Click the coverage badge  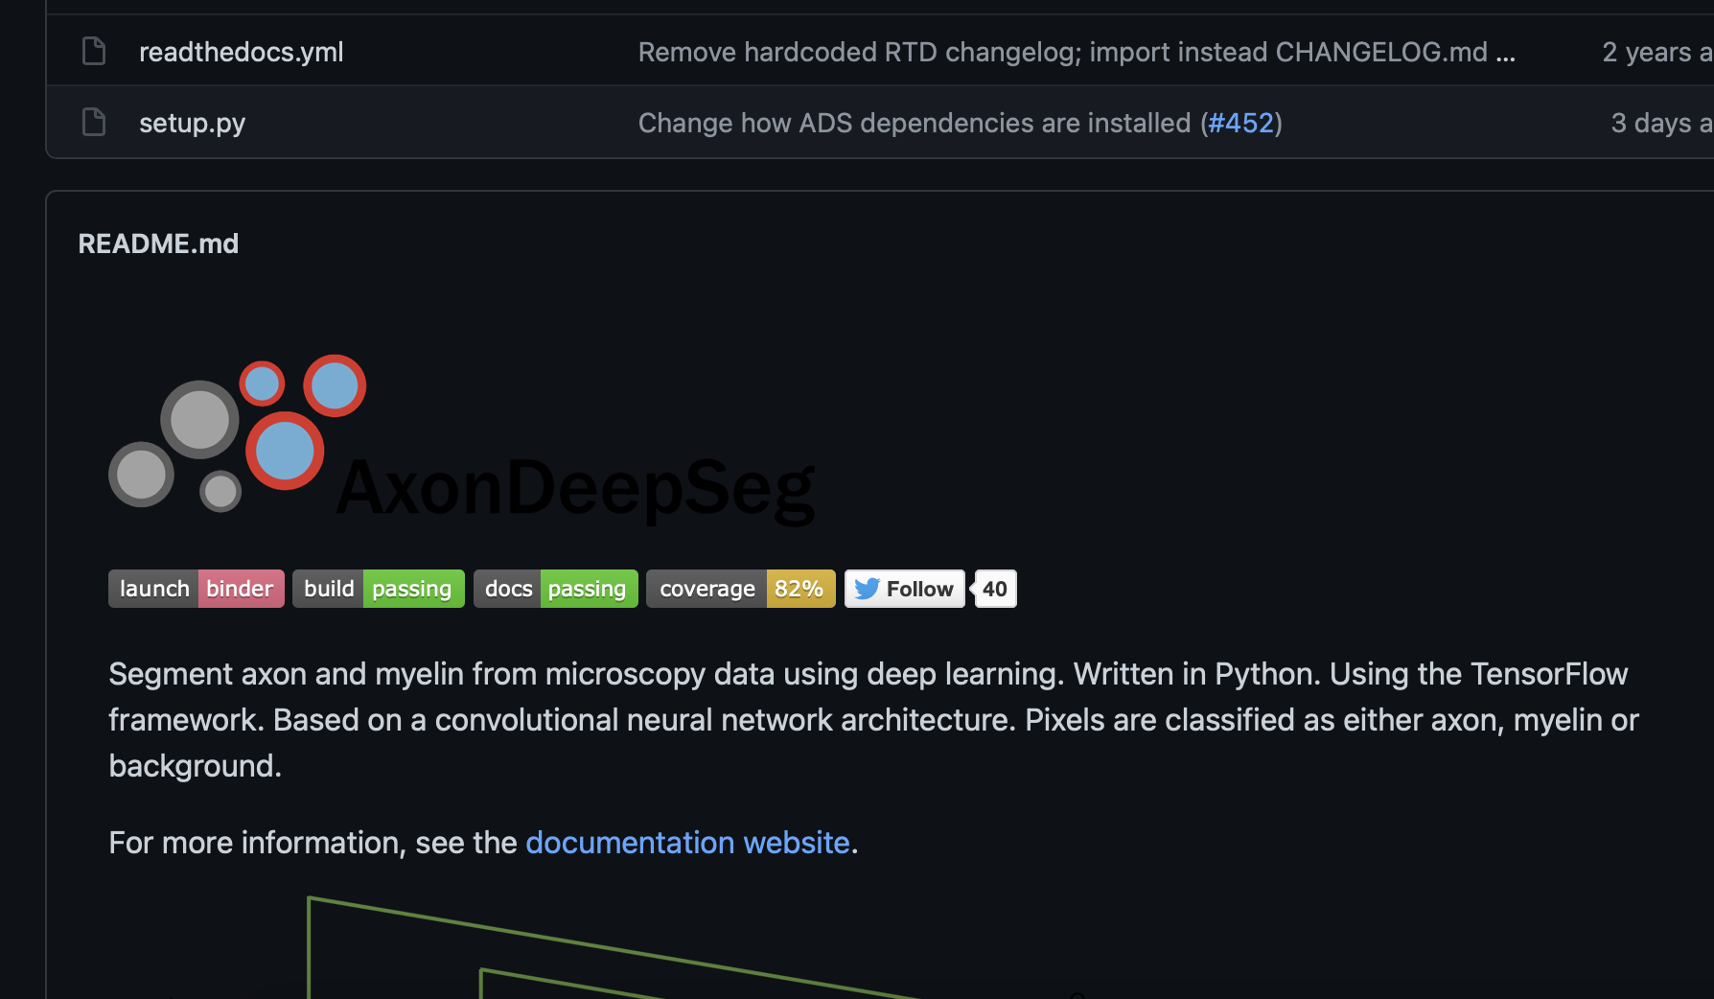click(740, 588)
